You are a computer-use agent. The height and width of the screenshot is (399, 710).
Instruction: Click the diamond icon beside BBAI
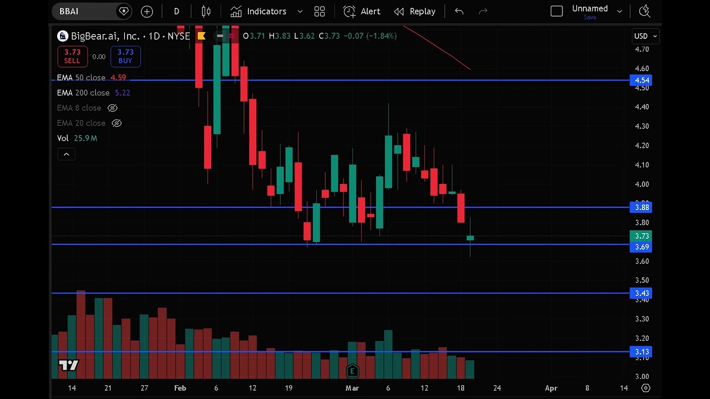124,11
